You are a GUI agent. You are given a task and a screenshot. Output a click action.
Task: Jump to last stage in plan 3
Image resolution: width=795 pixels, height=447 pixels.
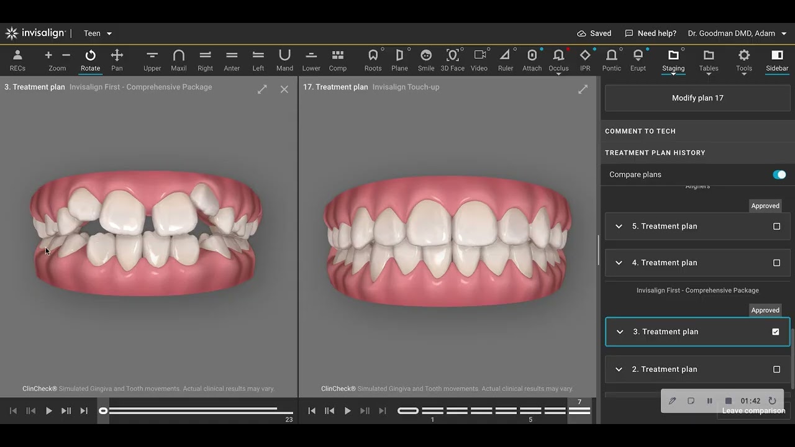[84, 411]
